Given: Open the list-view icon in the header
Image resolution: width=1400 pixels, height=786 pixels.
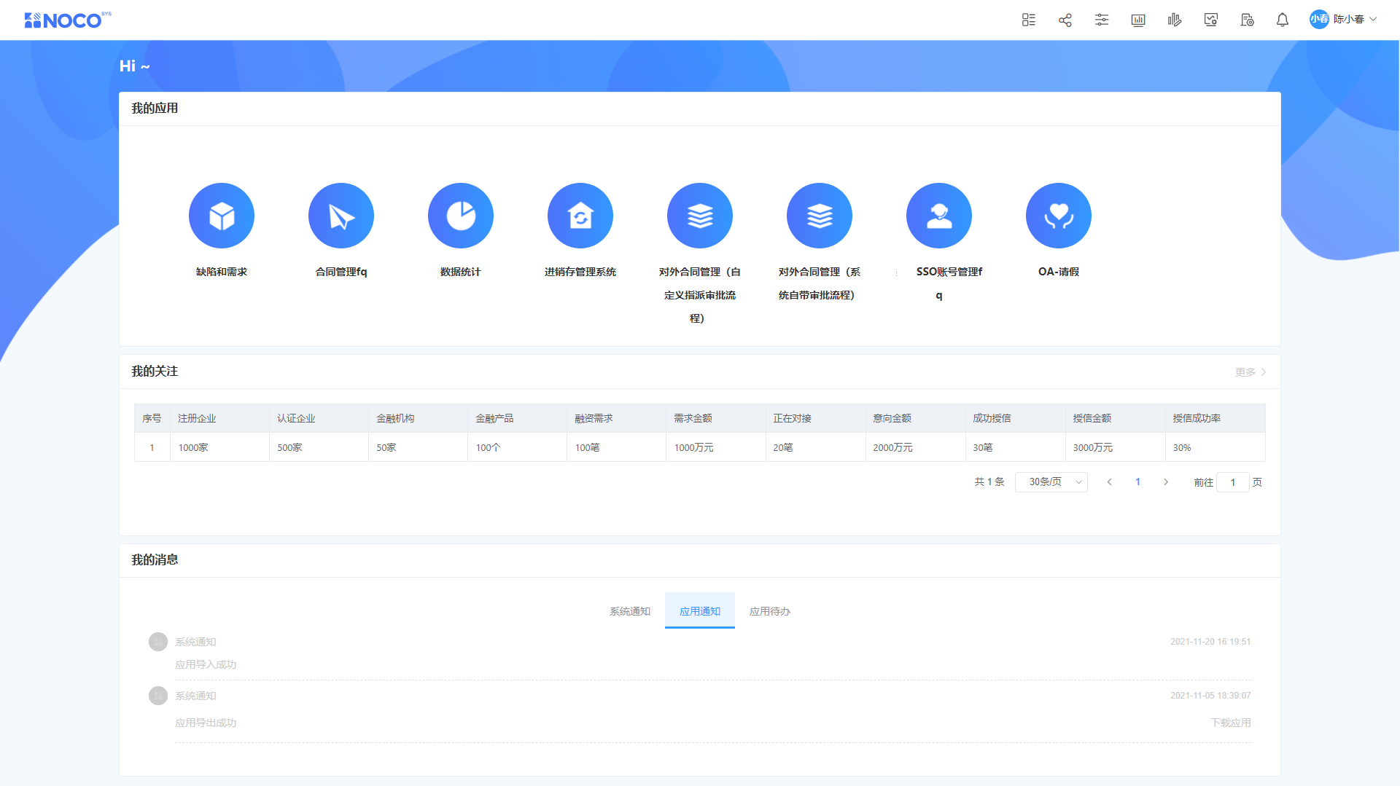Looking at the screenshot, I should click(1029, 20).
